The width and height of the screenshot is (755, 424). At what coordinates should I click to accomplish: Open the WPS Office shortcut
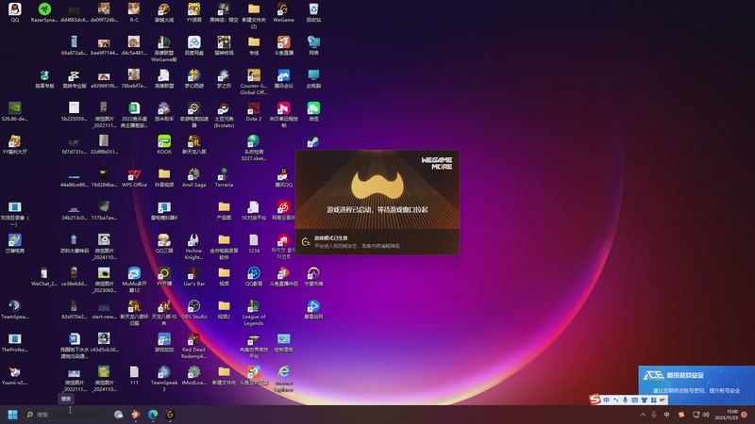pyautogui.click(x=134, y=178)
